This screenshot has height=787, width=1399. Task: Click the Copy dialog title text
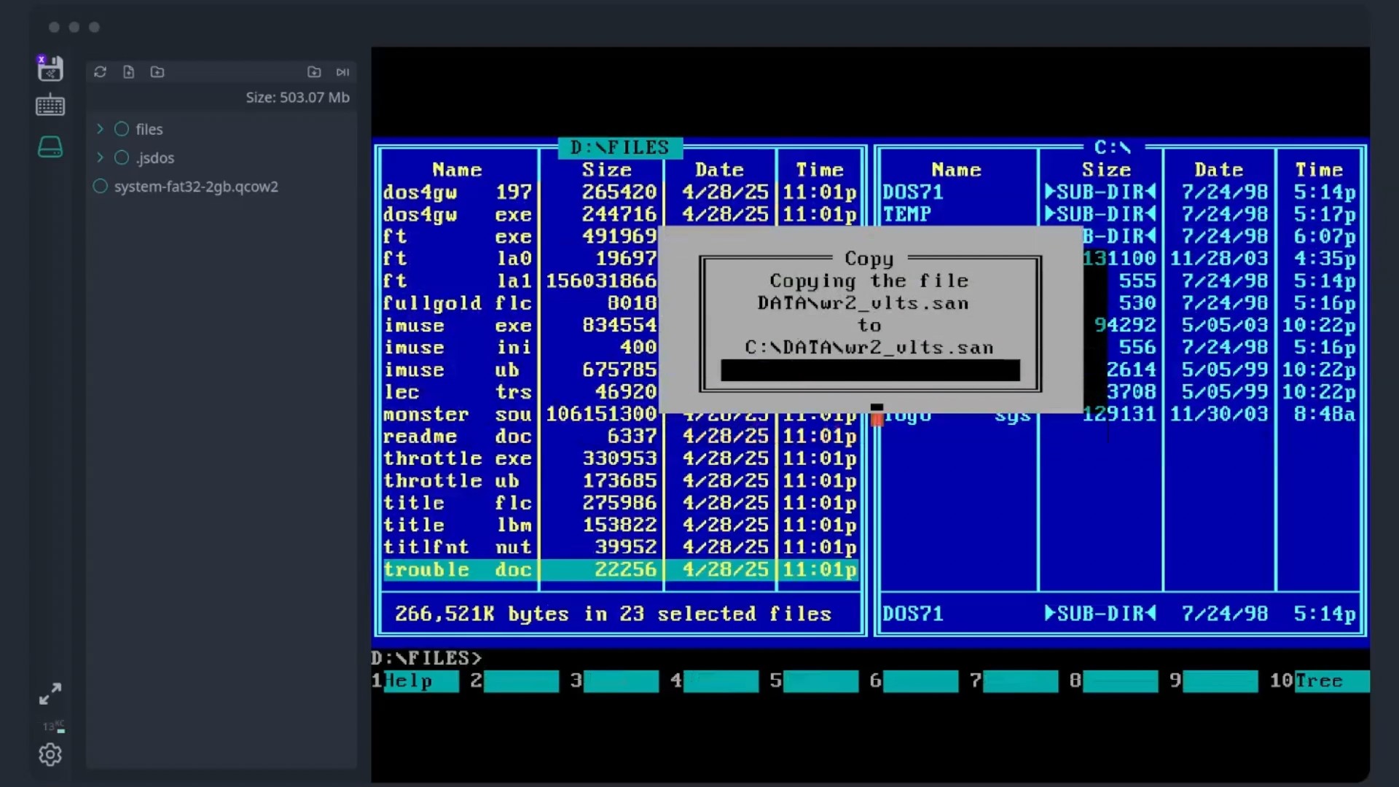tap(869, 259)
